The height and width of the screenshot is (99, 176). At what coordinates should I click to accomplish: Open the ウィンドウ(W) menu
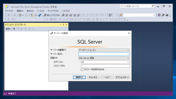(53, 11)
